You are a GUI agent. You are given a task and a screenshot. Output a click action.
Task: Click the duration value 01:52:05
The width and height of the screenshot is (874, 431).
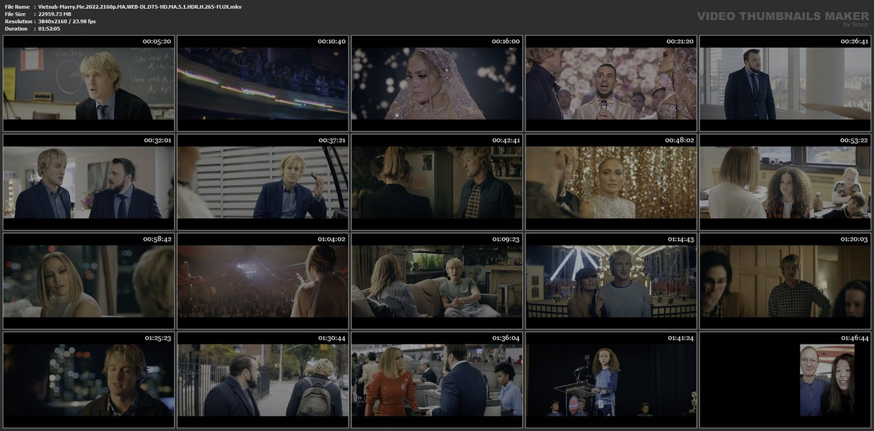pos(49,29)
